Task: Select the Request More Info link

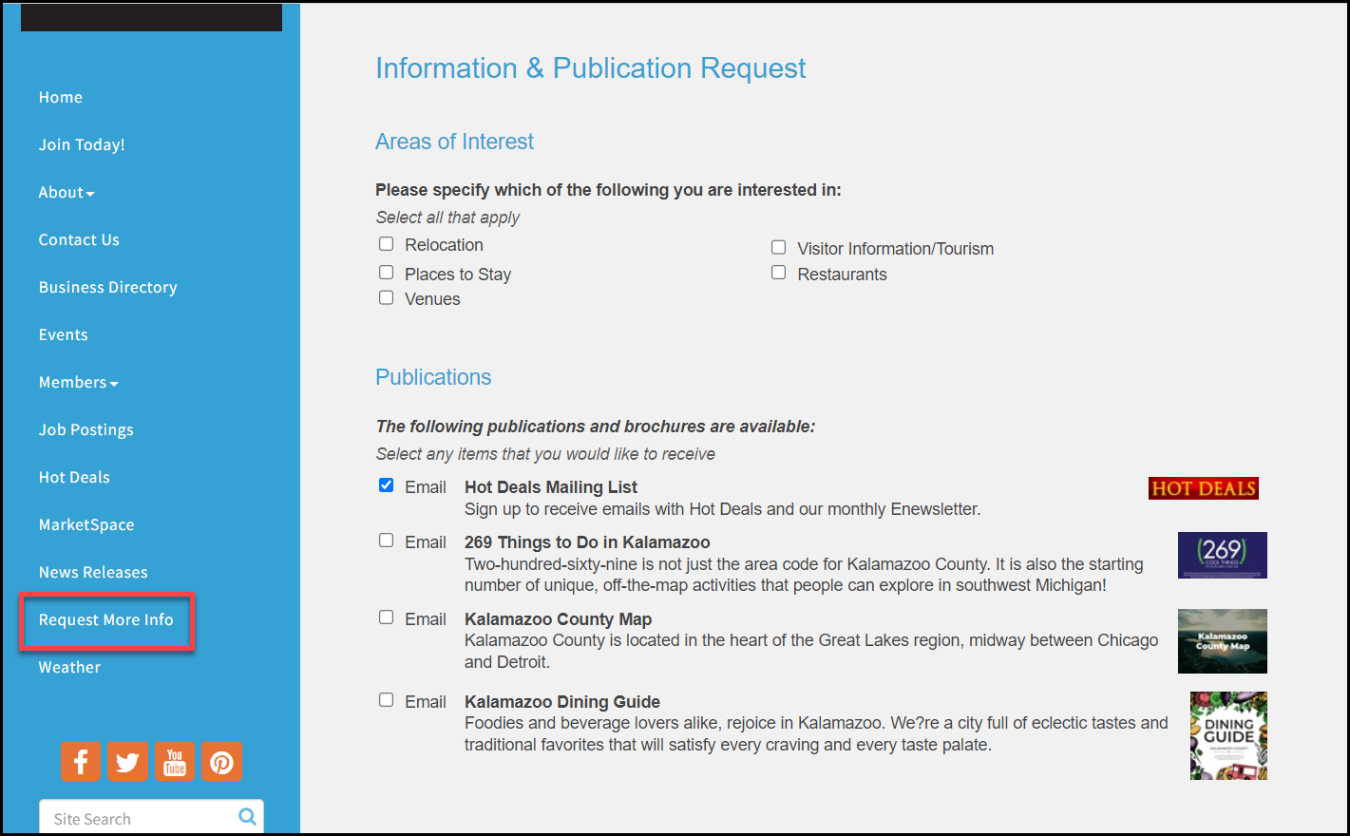Action: 106,619
